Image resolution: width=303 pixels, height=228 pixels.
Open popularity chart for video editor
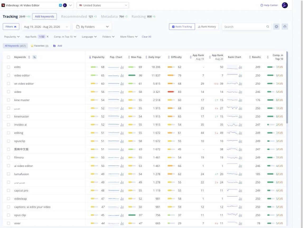point(122,75)
